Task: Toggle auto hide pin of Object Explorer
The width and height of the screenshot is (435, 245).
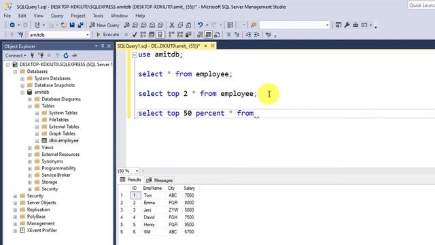Action: (x=103, y=46)
